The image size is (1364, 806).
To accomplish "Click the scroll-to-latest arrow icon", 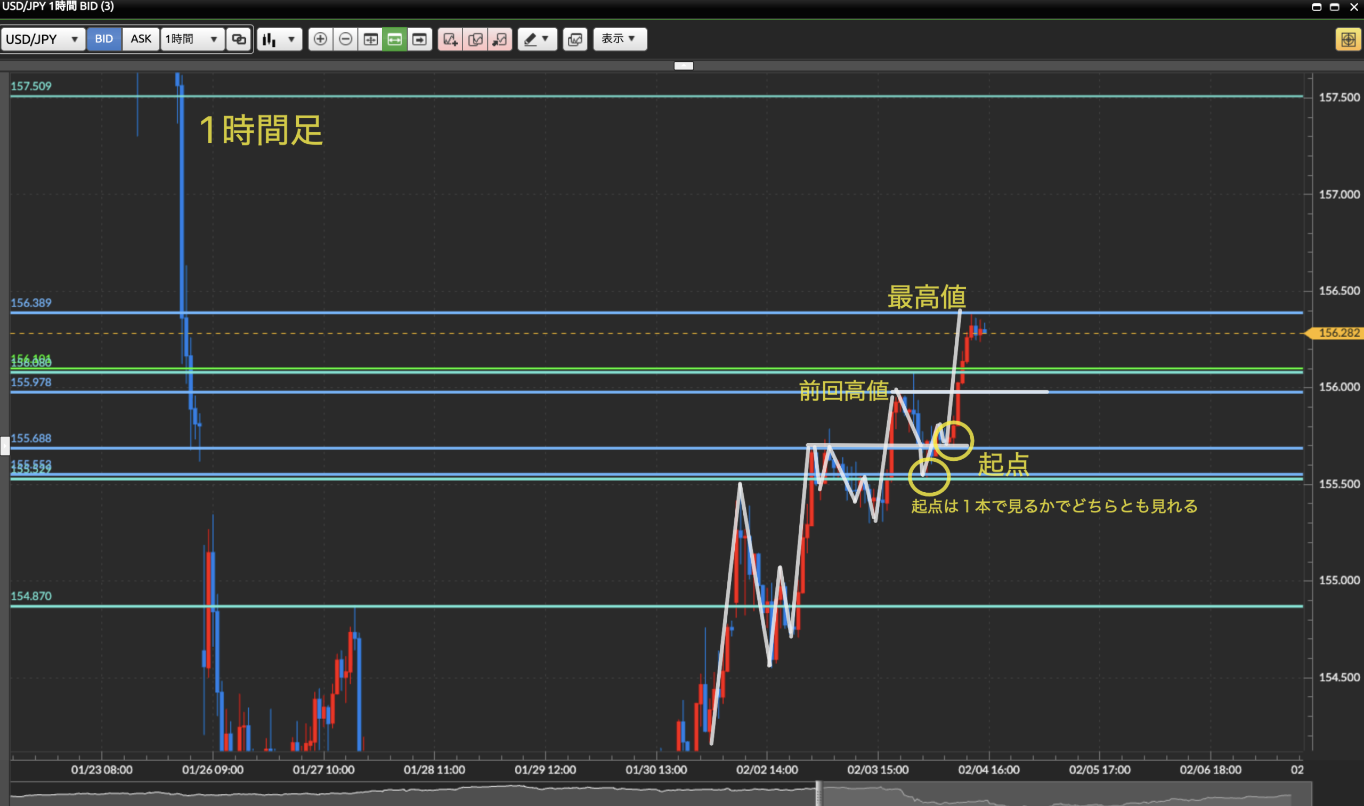I will 419,39.
